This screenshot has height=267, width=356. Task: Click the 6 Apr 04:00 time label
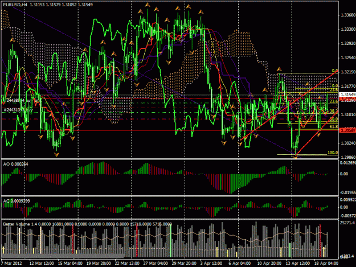tap(240, 263)
